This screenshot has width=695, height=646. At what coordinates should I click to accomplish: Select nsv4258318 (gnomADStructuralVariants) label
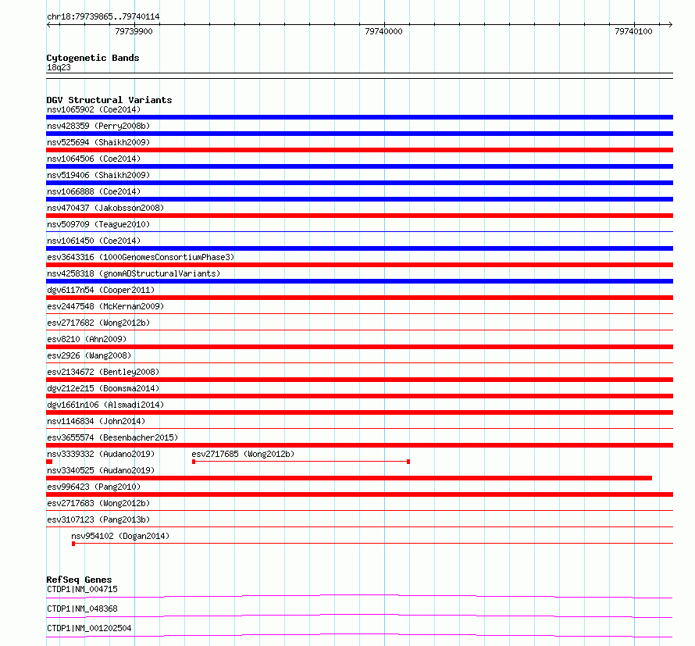(134, 273)
